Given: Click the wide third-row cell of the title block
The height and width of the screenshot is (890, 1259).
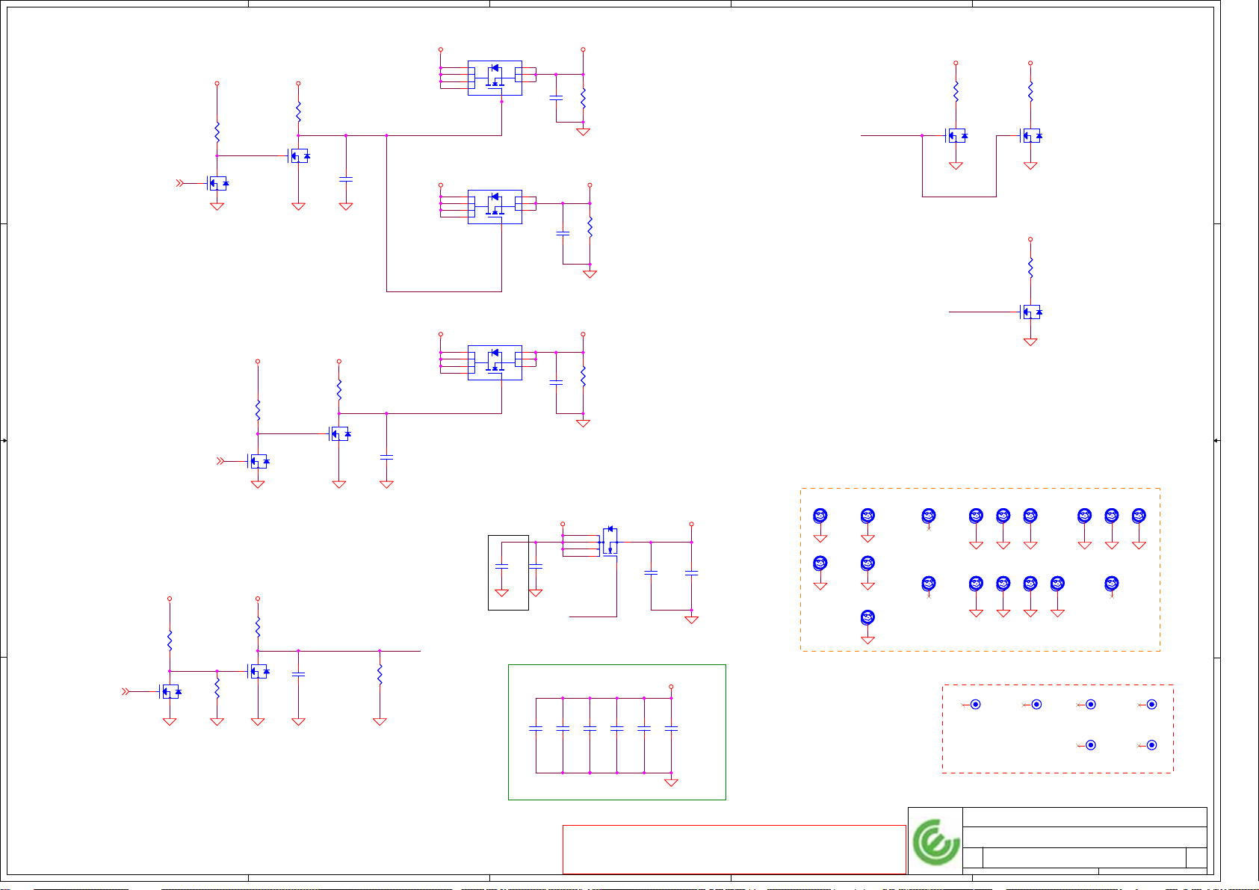Looking at the screenshot, I should pos(1085,858).
